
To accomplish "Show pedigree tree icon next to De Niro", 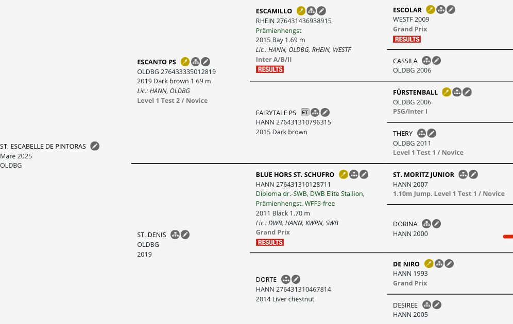I will (439, 264).
